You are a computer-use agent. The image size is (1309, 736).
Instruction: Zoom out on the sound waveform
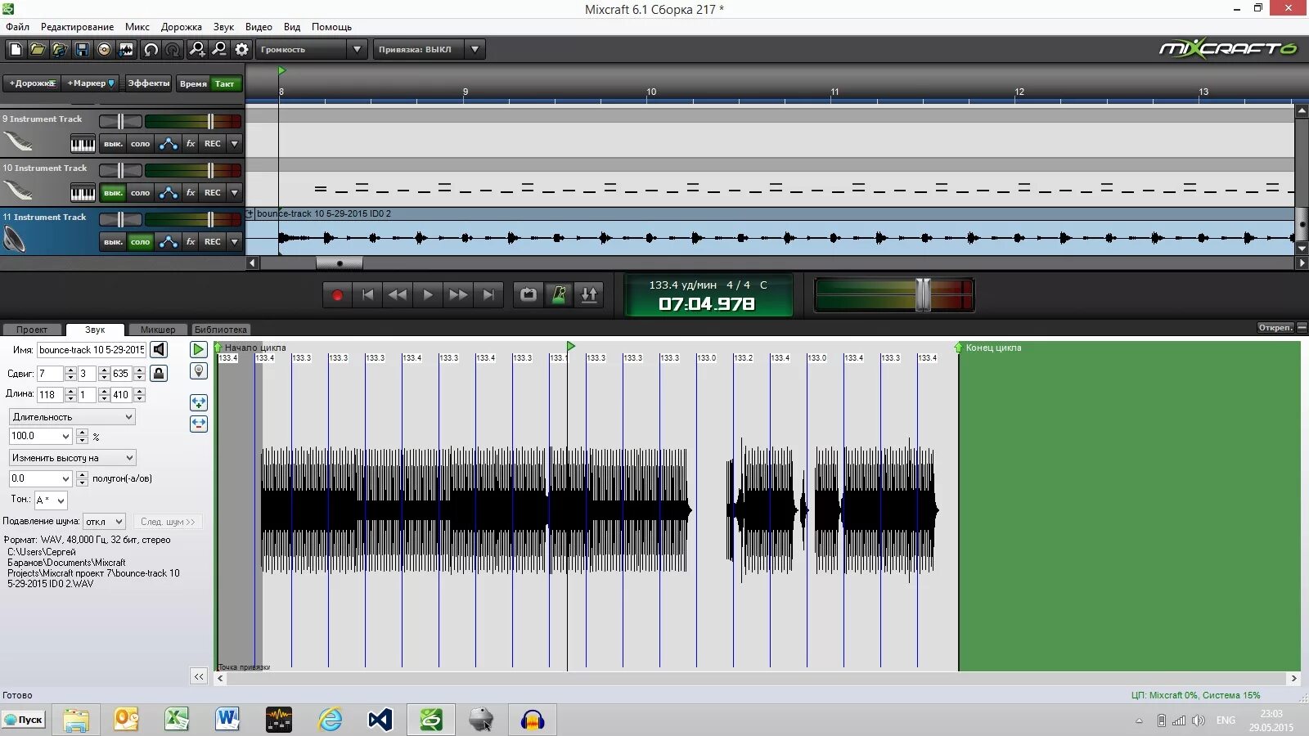point(198,424)
